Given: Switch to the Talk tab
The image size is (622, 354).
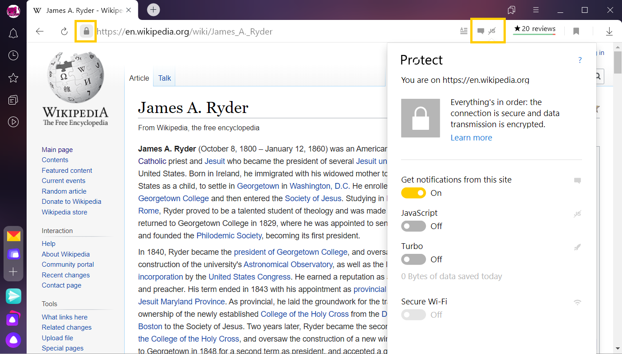Looking at the screenshot, I should pyautogui.click(x=165, y=78).
